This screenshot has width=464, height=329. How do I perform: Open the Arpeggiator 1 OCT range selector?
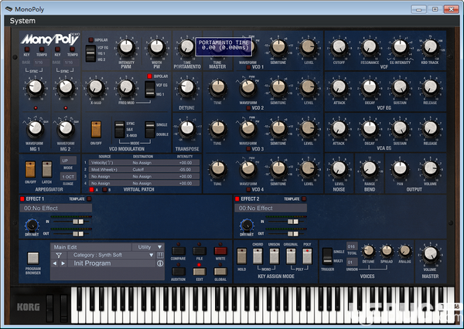point(68,177)
